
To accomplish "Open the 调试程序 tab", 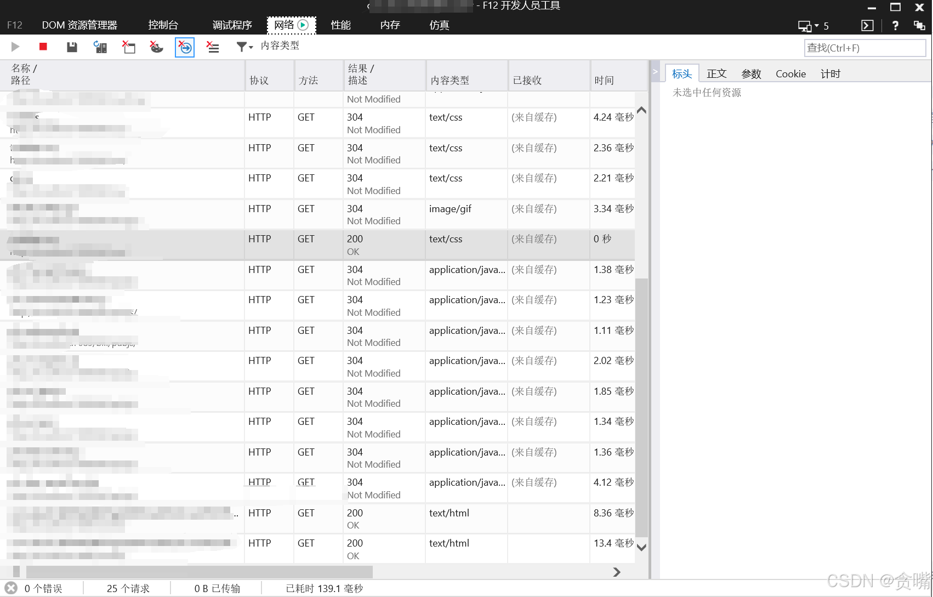I will point(232,25).
